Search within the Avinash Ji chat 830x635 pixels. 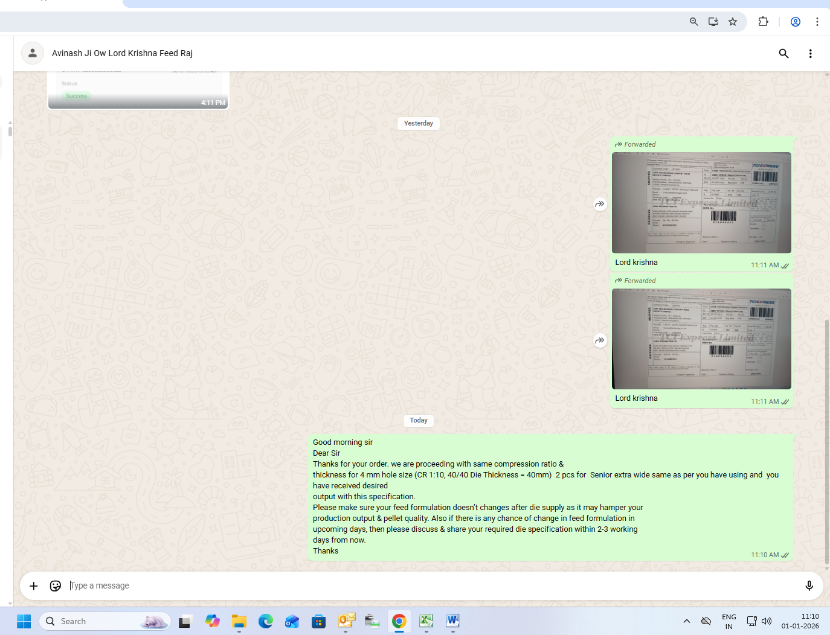(x=783, y=53)
